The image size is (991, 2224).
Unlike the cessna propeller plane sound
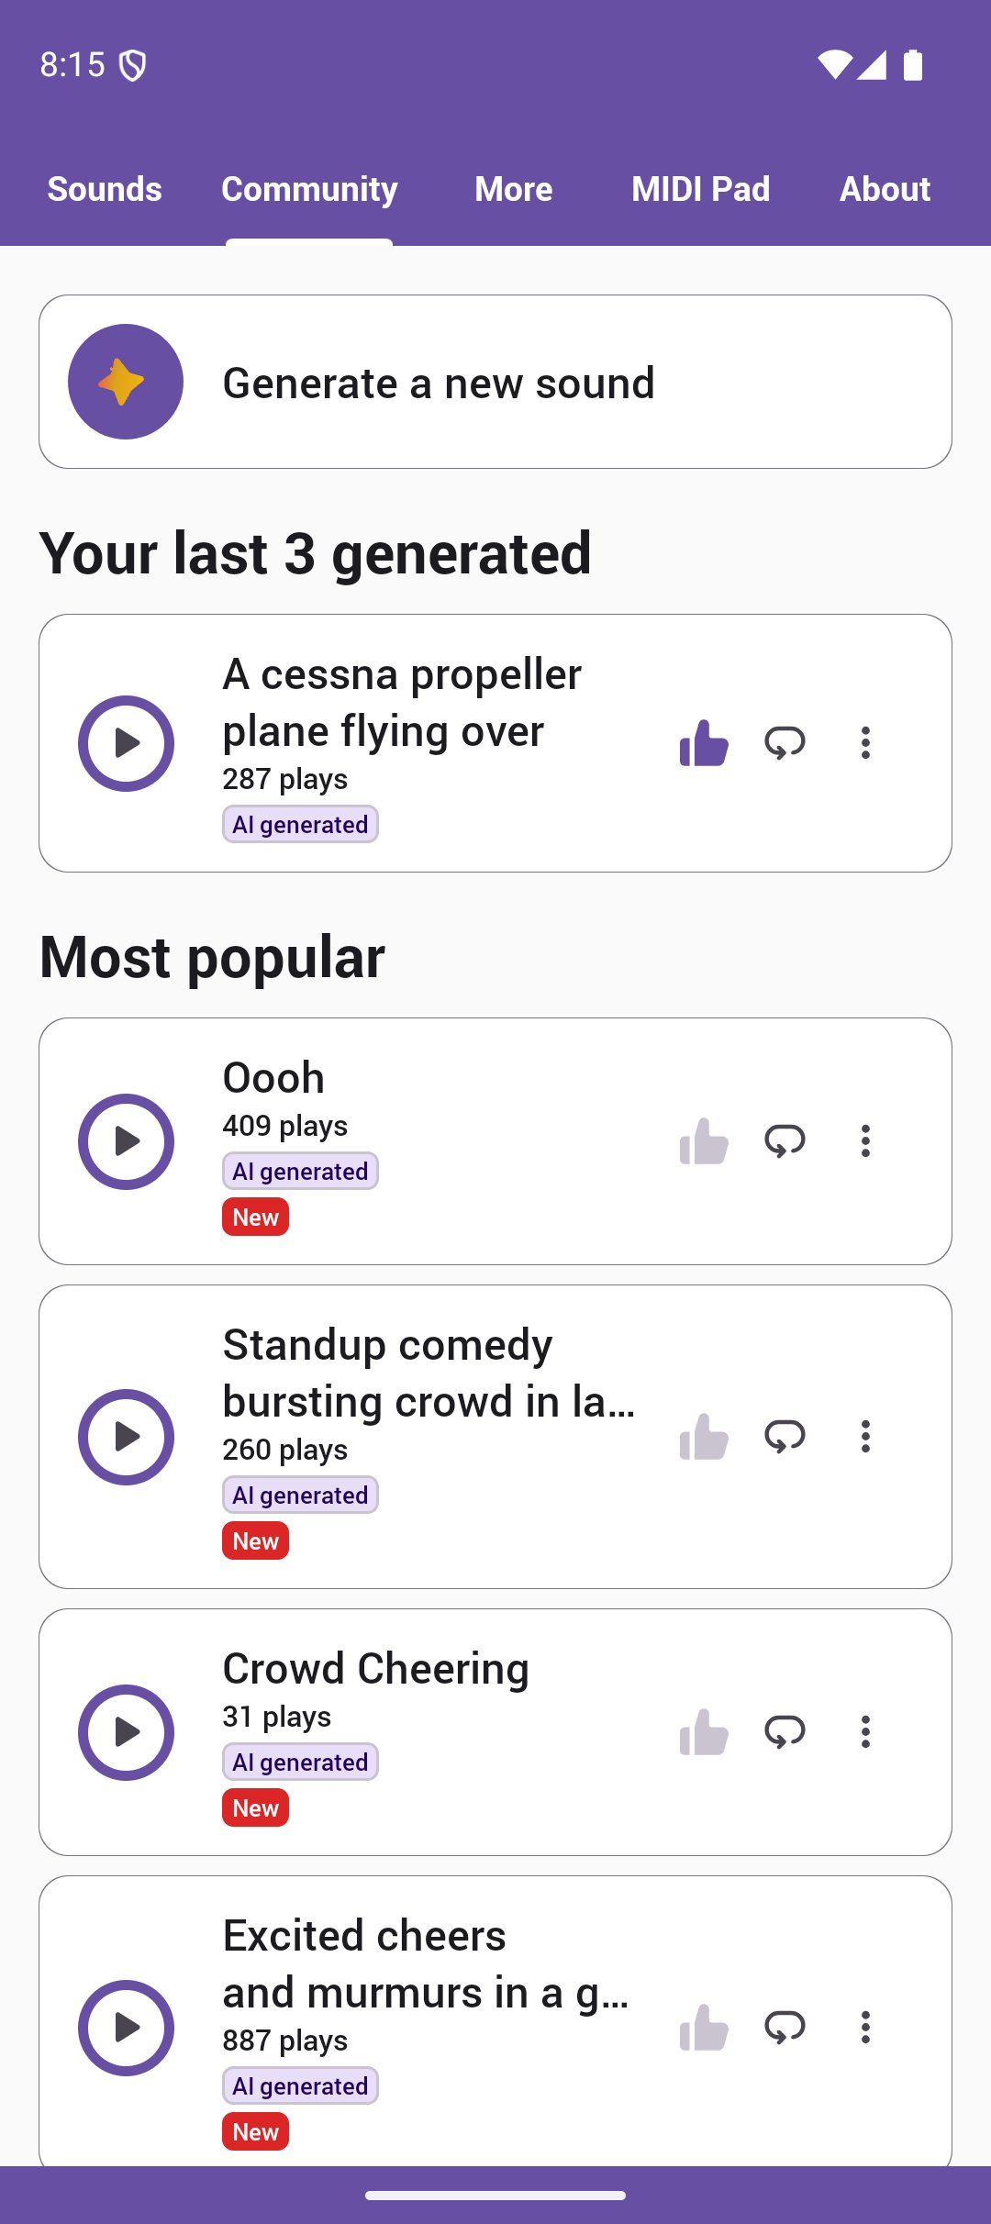704,742
